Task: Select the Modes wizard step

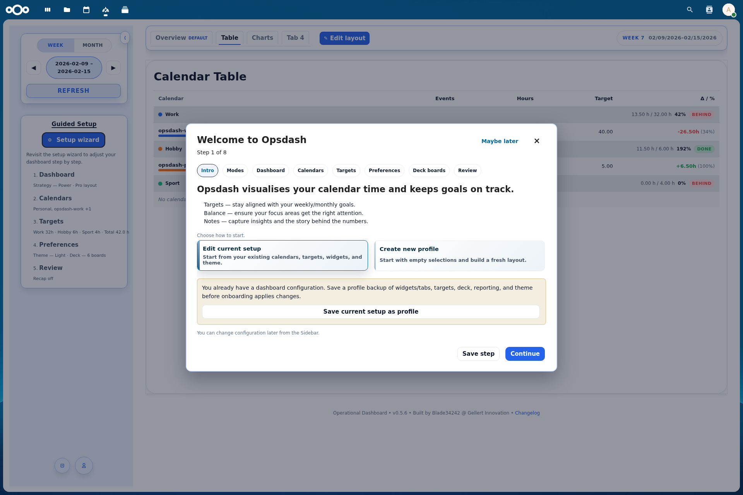Action: [235, 171]
